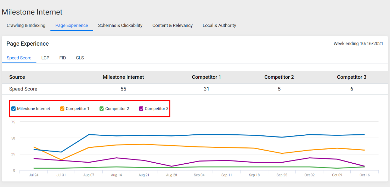Click the Milestone Internet page title

tap(32, 12)
